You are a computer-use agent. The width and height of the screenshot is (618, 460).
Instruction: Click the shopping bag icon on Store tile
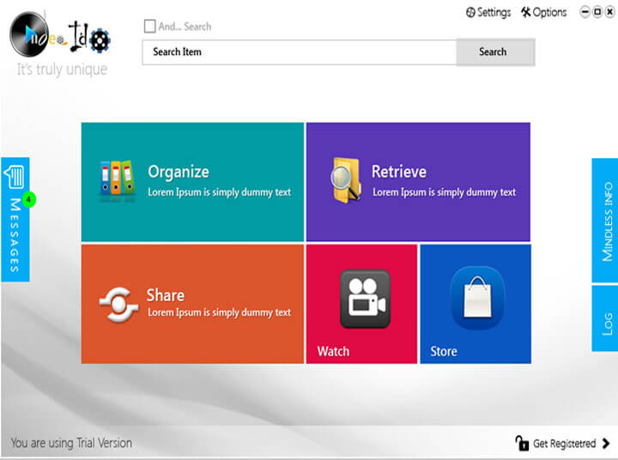click(x=477, y=298)
